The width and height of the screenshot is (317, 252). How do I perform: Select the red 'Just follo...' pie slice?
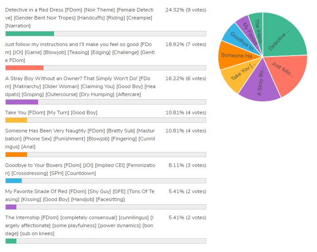coord(285,73)
